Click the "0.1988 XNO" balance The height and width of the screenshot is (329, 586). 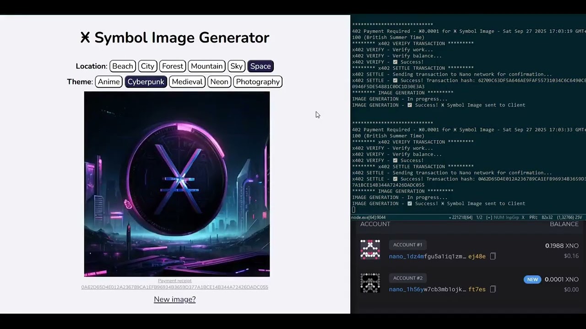coord(562,246)
